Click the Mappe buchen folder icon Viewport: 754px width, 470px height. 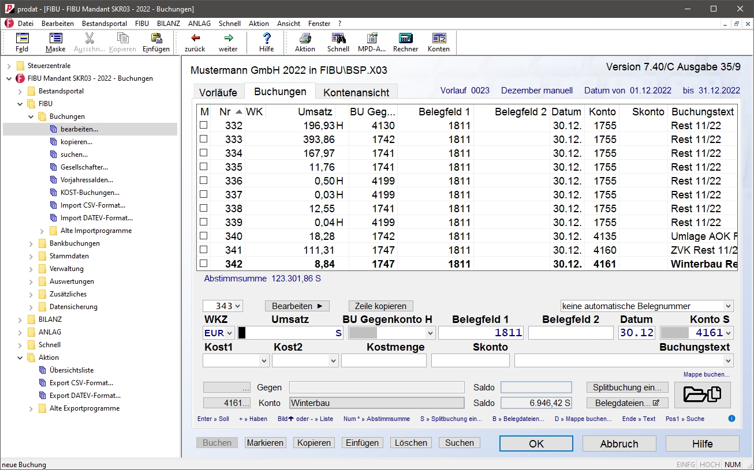tap(702, 394)
